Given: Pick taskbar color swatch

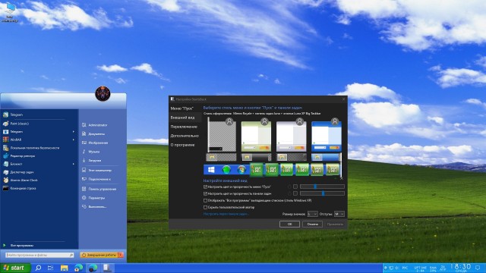Looking at the screenshot, I should coord(295,193).
